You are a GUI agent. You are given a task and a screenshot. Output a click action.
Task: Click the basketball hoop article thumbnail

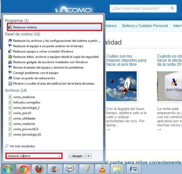pyautogui.click(x=121, y=86)
